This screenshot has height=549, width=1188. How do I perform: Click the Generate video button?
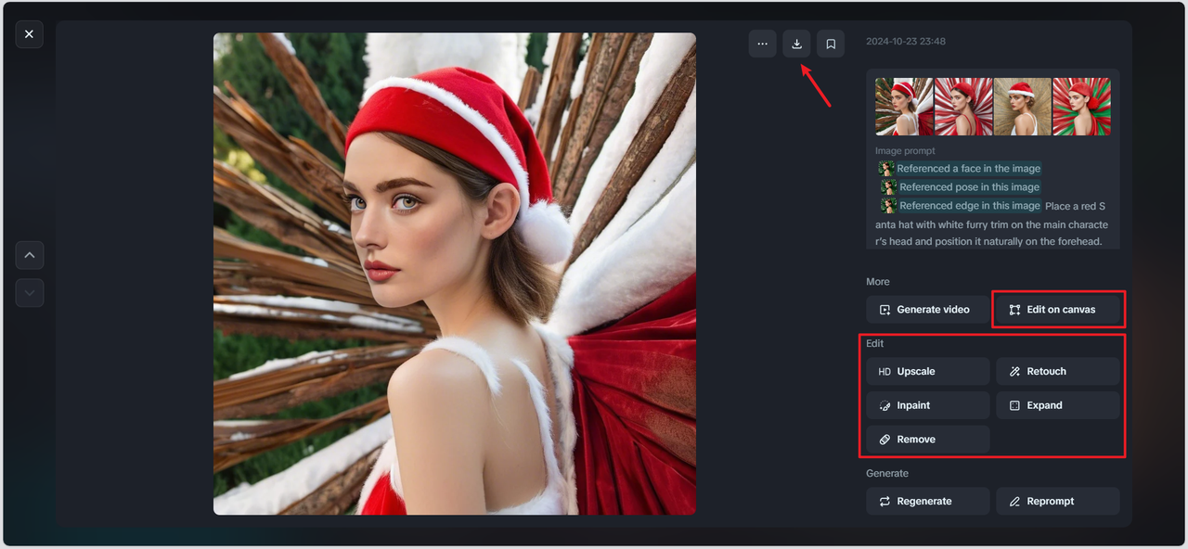tap(927, 310)
